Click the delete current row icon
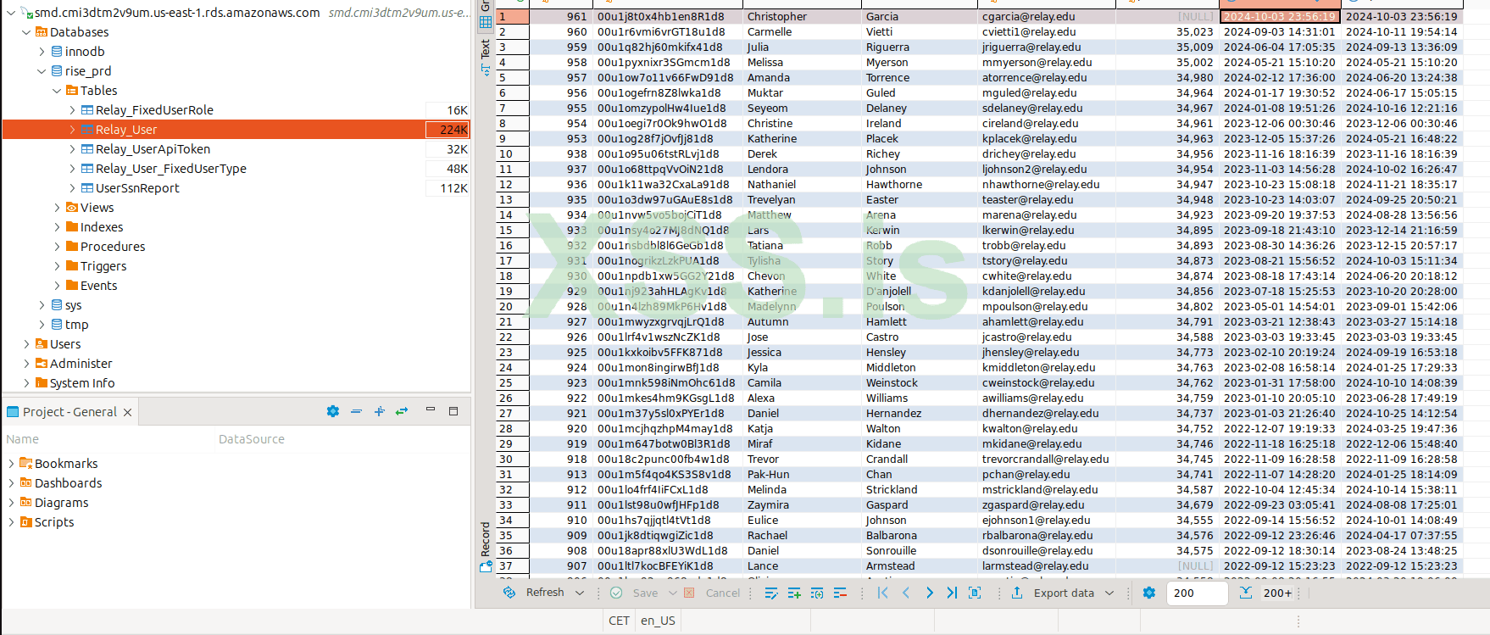 (x=840, y=593)
